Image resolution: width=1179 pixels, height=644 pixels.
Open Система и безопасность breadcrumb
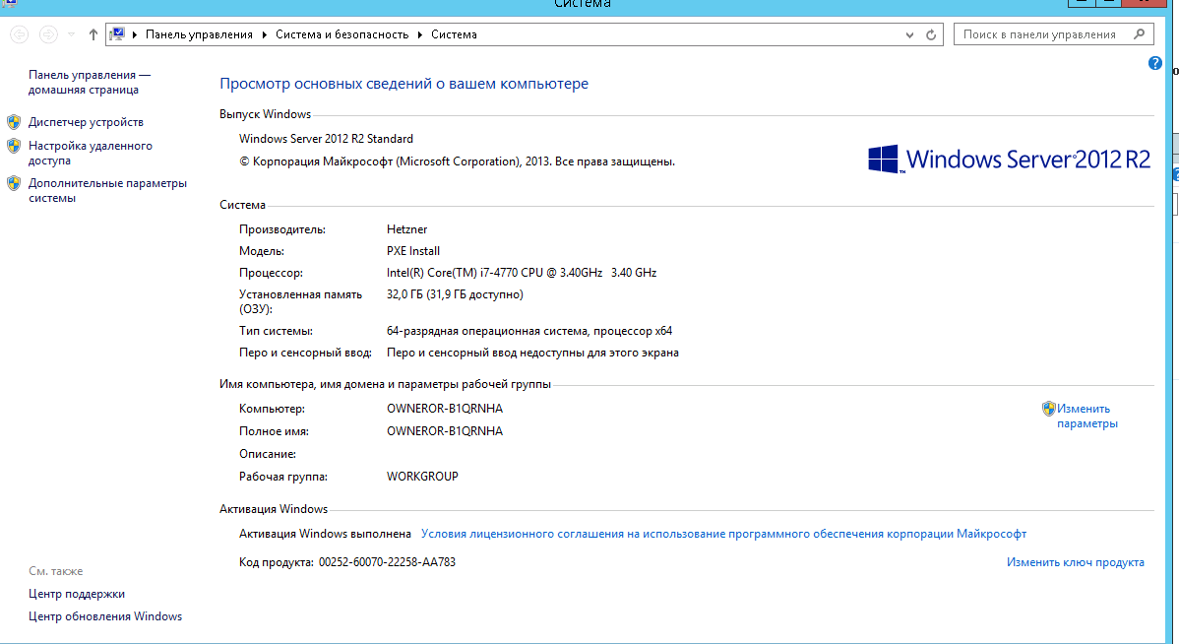pos(342,34)
